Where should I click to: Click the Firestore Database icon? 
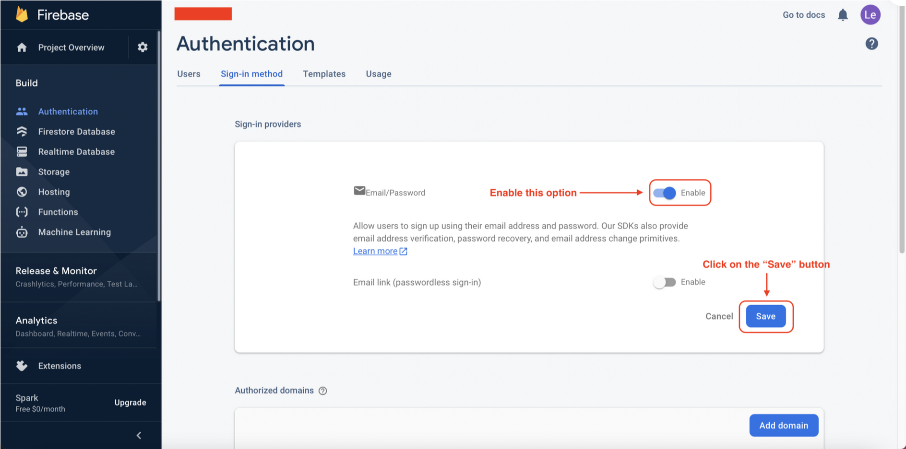(22, 131)
